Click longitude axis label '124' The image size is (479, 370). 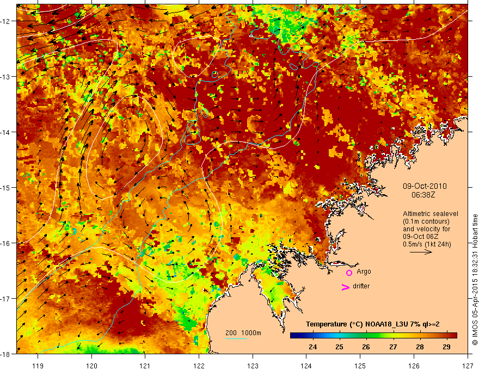(x=306, y=366)
